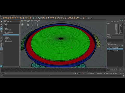Open the layer editor Layers menu
The width and height of the screenshot is (125, 93).
(109, 44)
